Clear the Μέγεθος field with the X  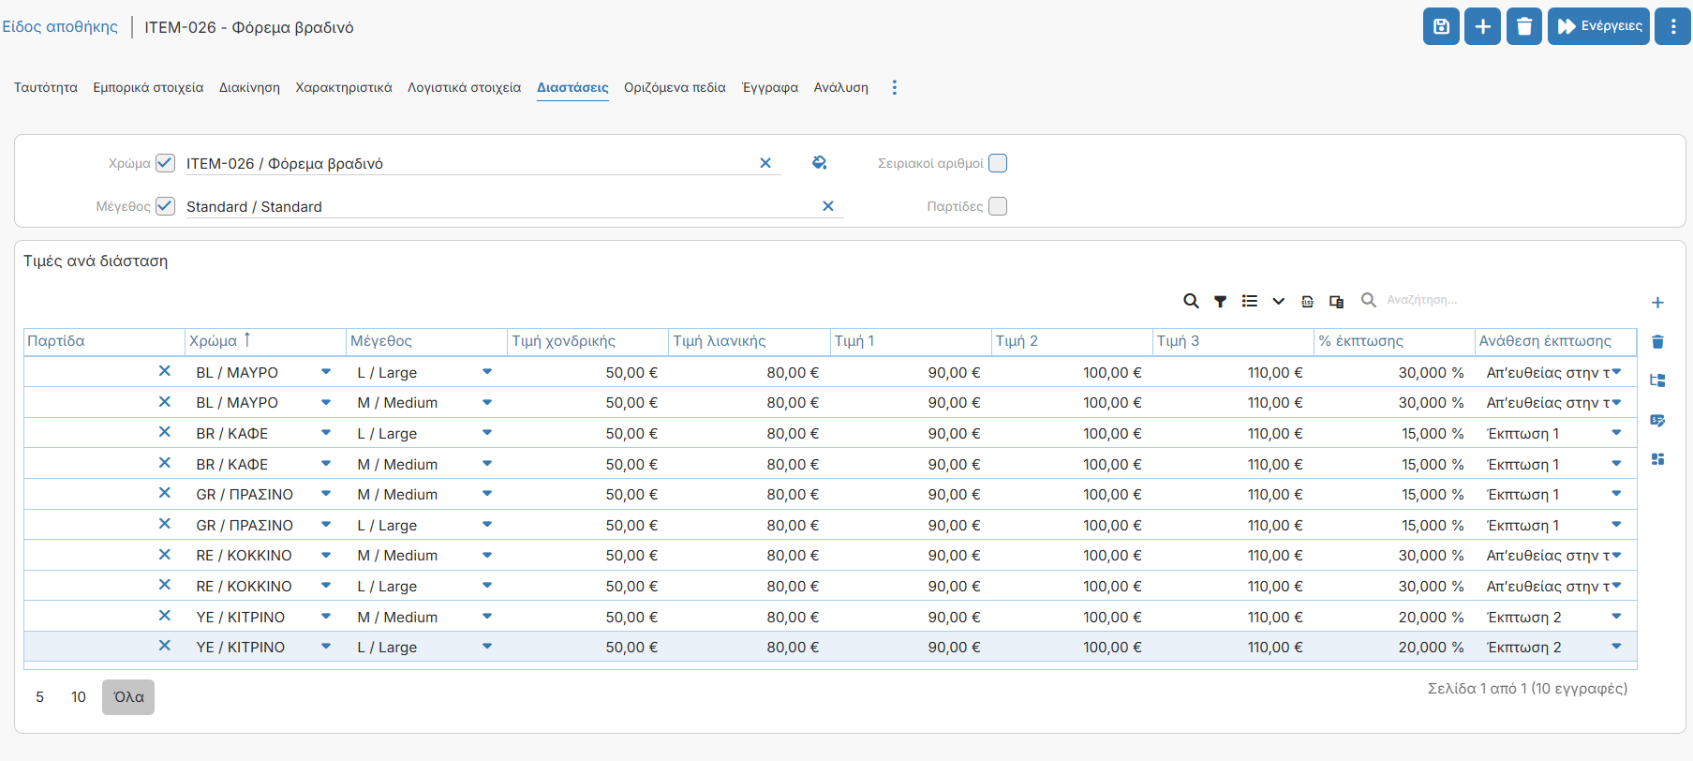828,206
